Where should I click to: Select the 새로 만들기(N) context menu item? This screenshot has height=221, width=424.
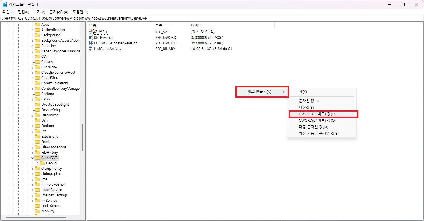pos(262,92)
